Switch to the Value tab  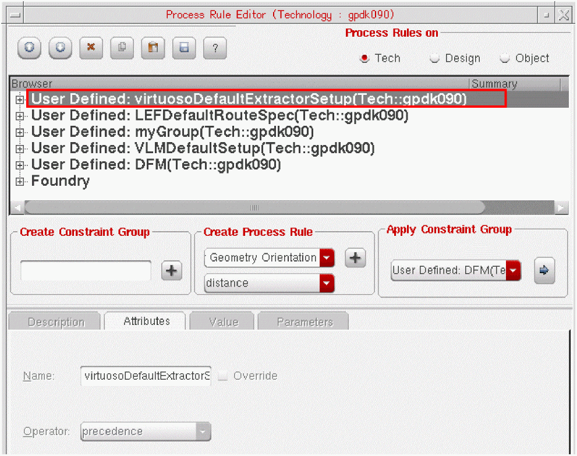222,321
